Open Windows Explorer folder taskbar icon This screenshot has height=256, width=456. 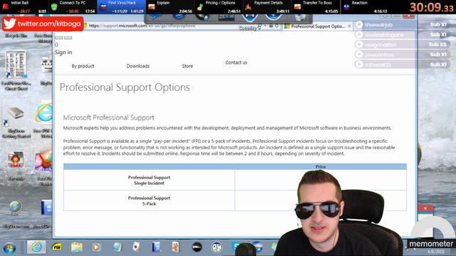click(77, 247)
